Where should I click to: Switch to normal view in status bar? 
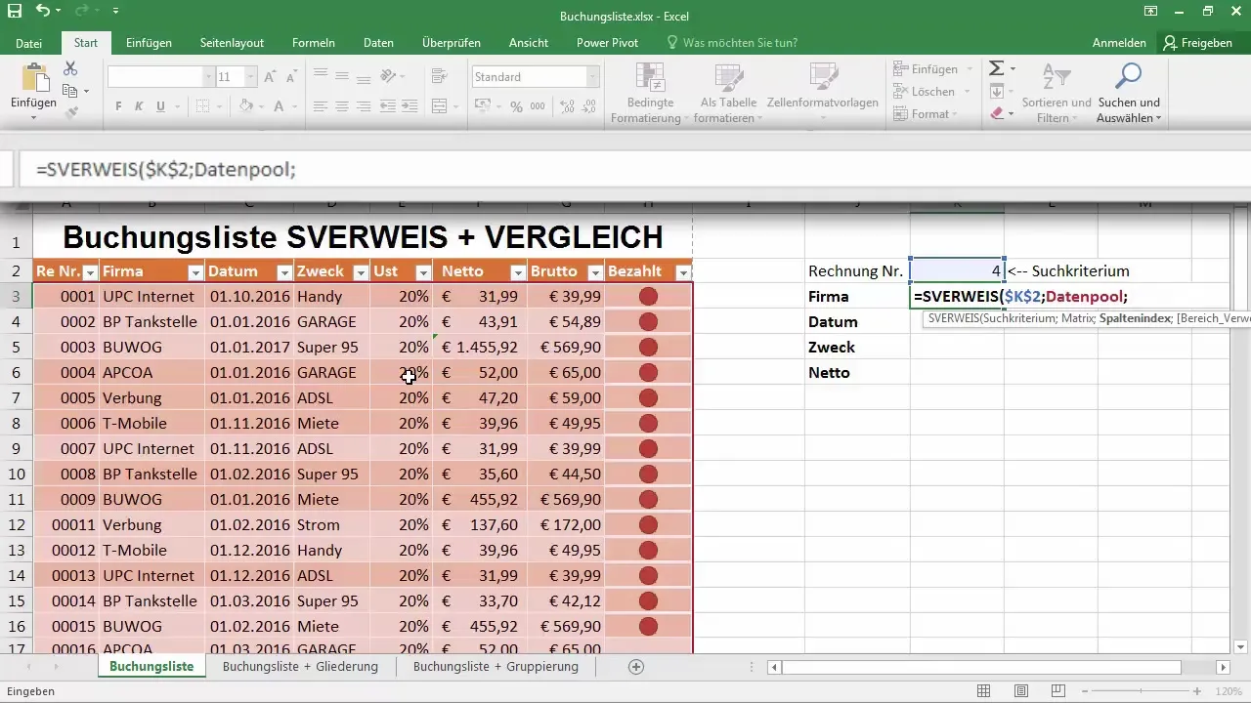click(x=984, y=691)
